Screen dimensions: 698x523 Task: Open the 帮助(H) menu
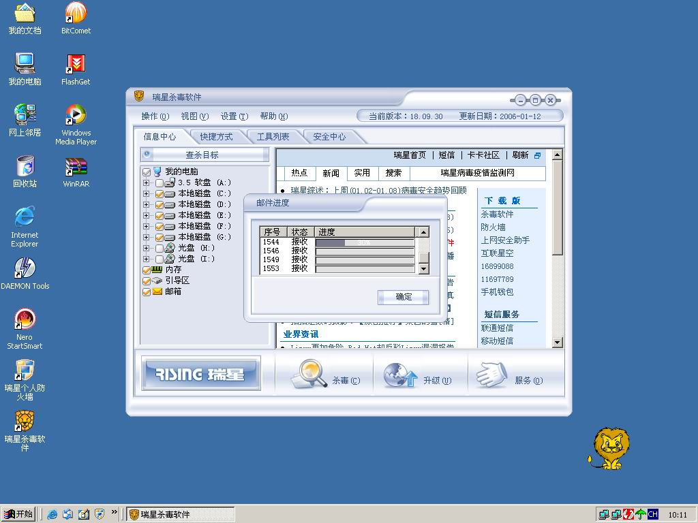coord(274,116)
